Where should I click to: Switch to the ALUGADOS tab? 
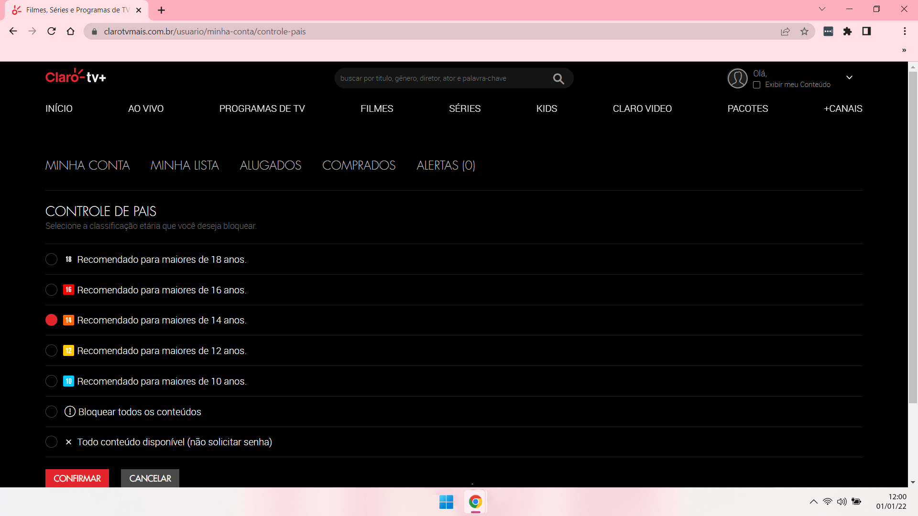click(x=271, y=165)
